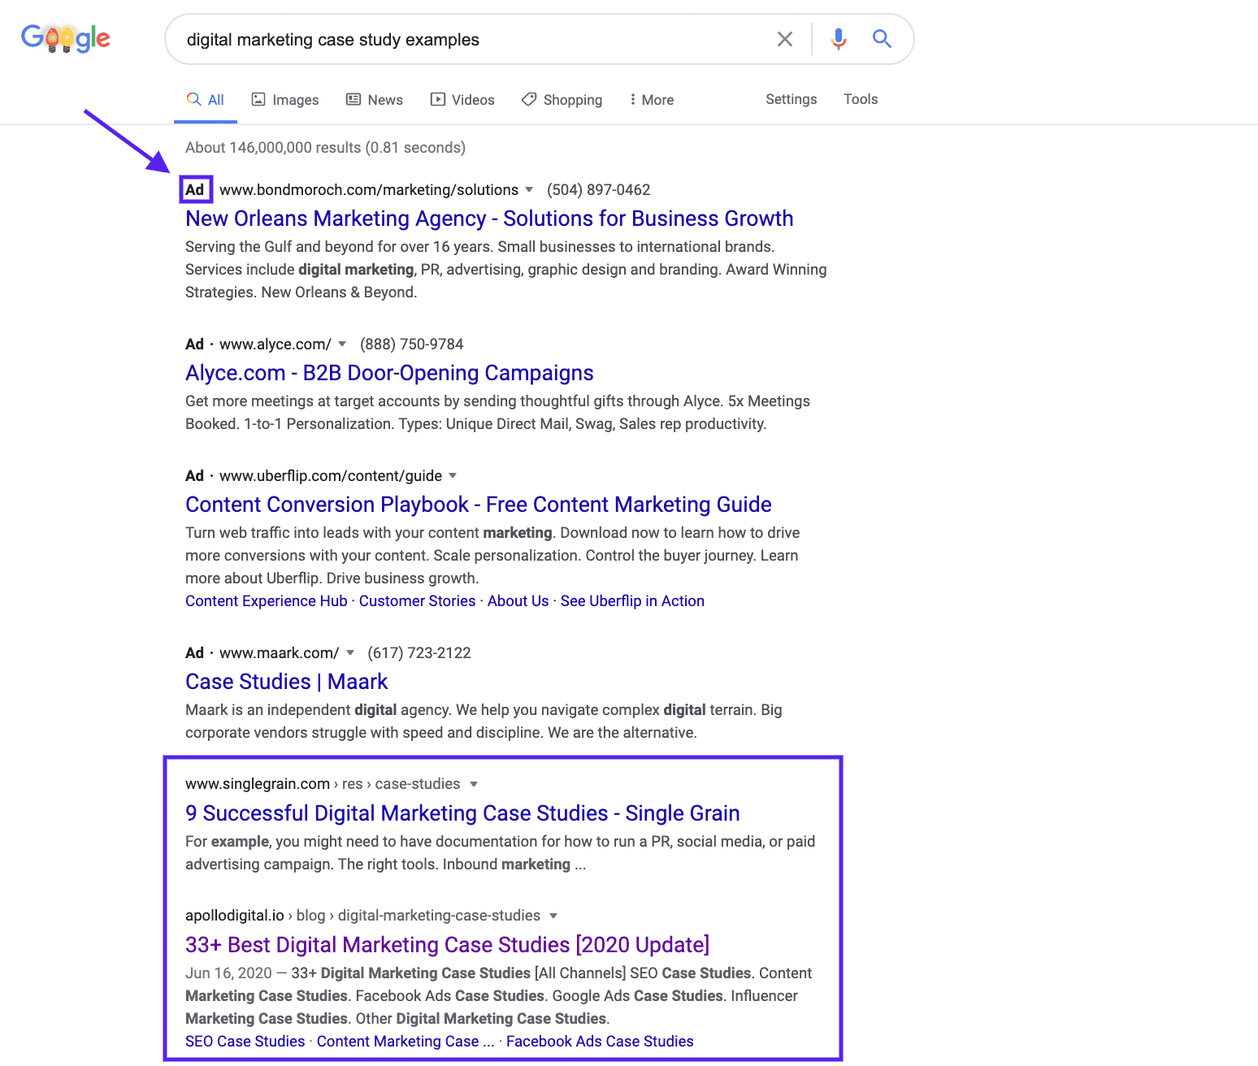This screenshot has height=1066, width=1258.
Task: Click the Ad label next to bondmoroch.com
Action: pos(195,189)
